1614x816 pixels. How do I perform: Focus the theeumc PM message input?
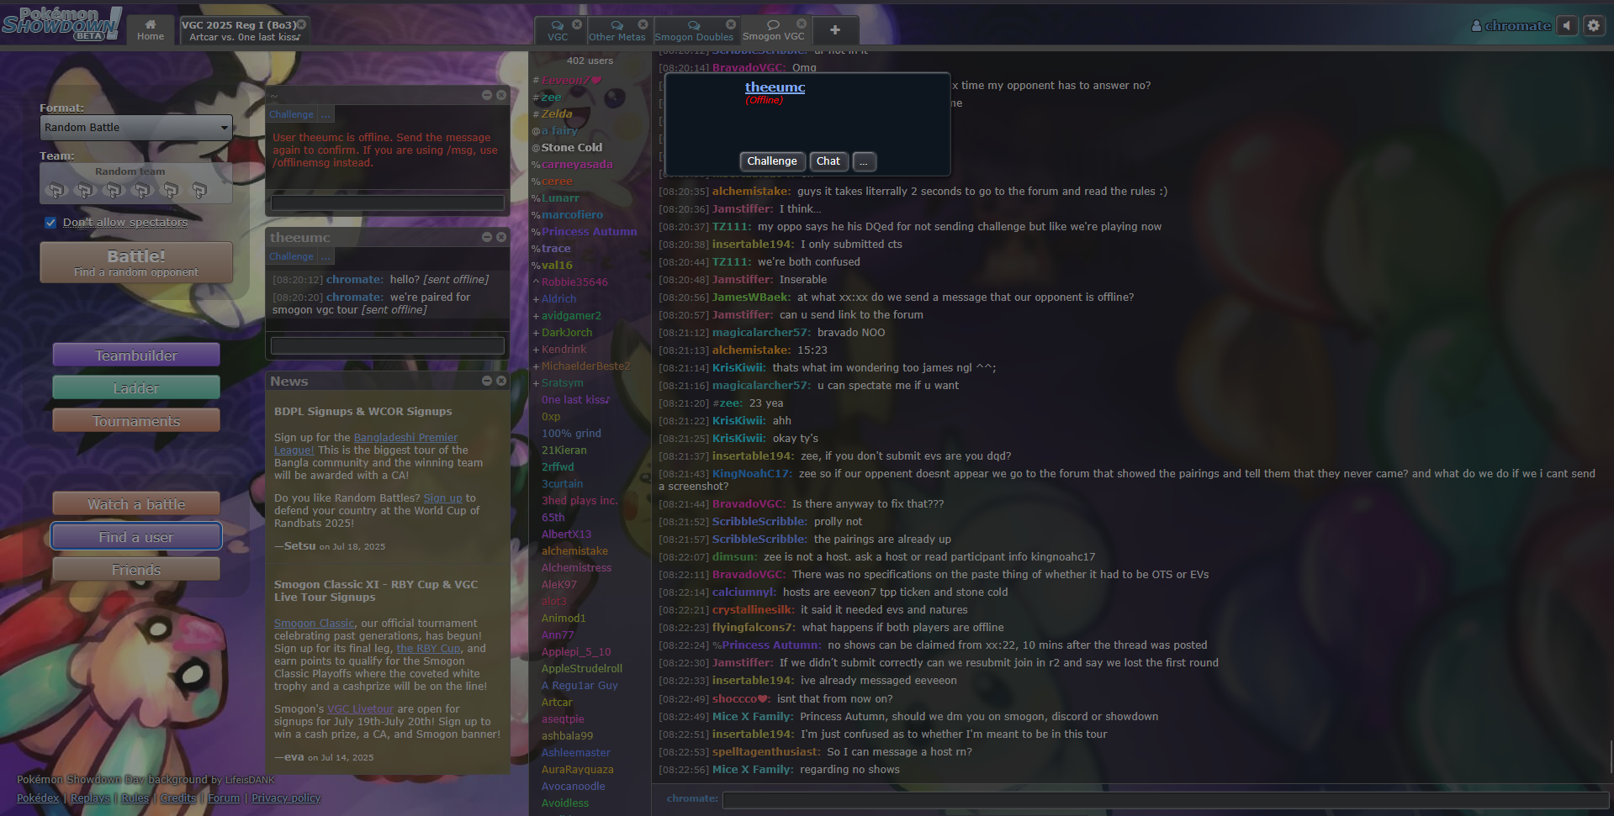(388, 345)
